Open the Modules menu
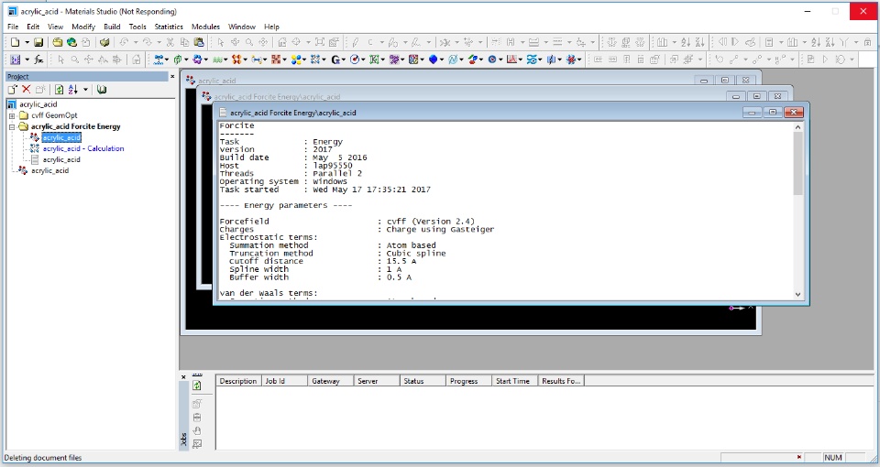Screen dimensions: 880x467 pos(205,27)
